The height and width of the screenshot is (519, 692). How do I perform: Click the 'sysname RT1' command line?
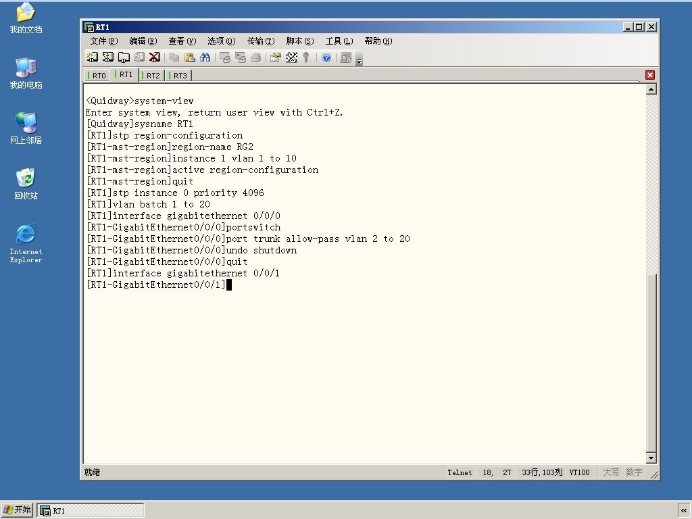(139, 124)
